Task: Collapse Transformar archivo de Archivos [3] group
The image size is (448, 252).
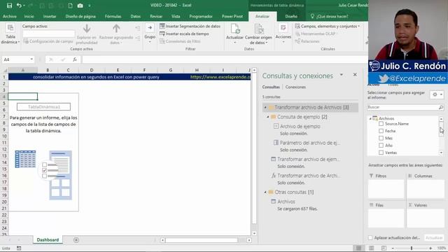Action: point(265,107)
